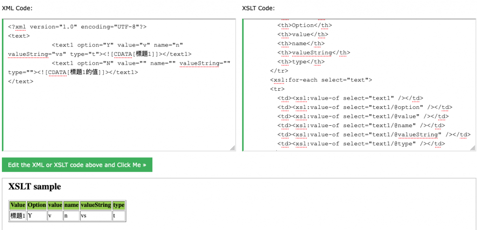The image size is (477, 230).
Task: Grab the XML textarea resize handle
Action: pos(232,148)
